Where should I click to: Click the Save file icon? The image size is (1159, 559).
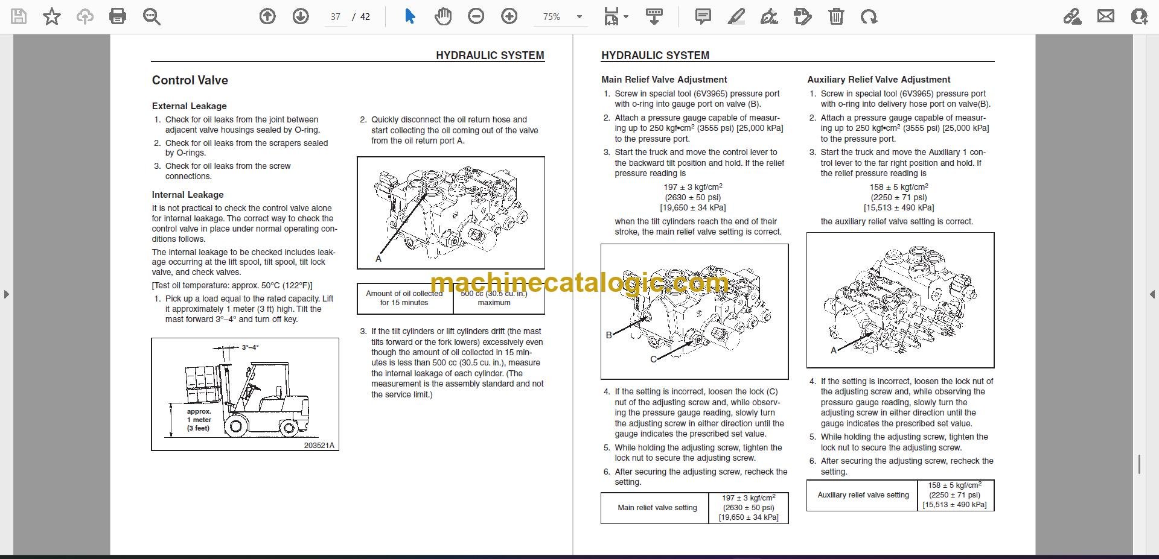pos(19,16)
